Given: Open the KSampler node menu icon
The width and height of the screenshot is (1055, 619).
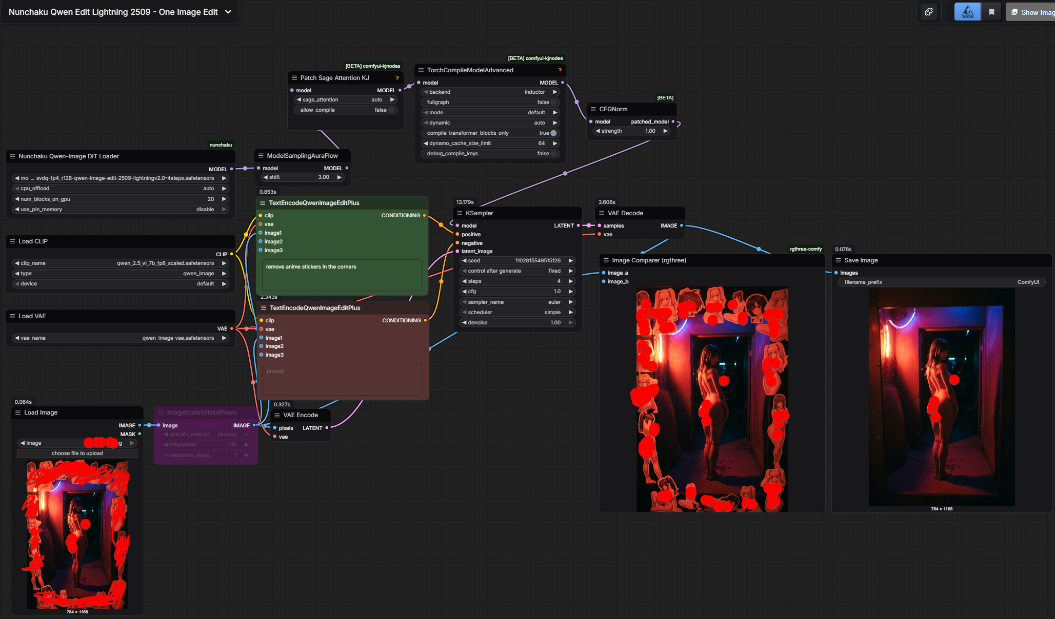Looking at the screenshot, I should pyautogui.click(x=460, y=213).
